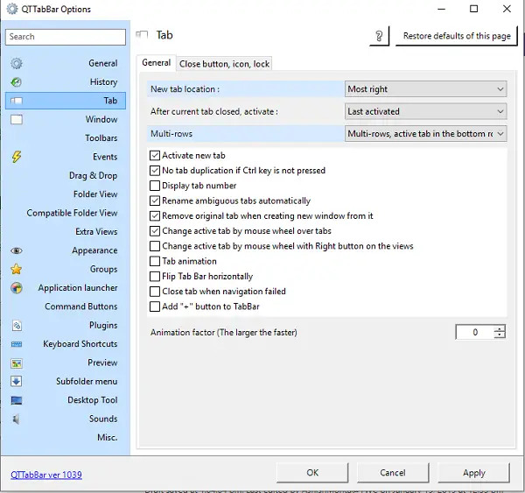Decrease Animation factor with down arrow

pyautogui.click(x=500, y=335)
